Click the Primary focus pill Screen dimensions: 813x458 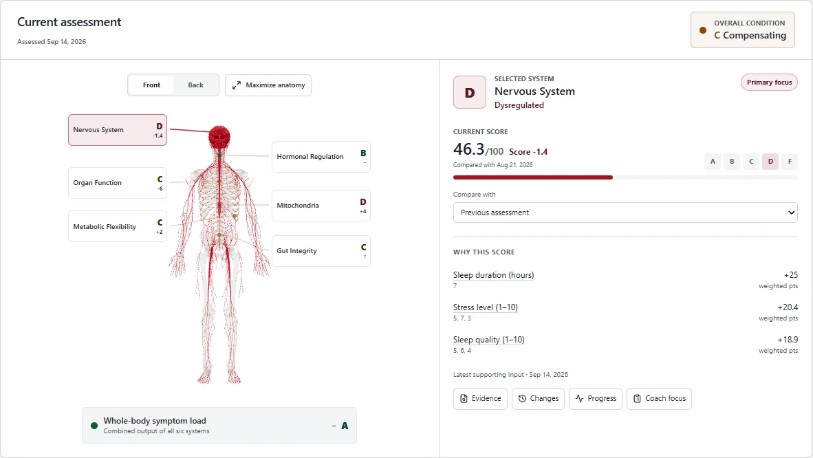[770, 83]
